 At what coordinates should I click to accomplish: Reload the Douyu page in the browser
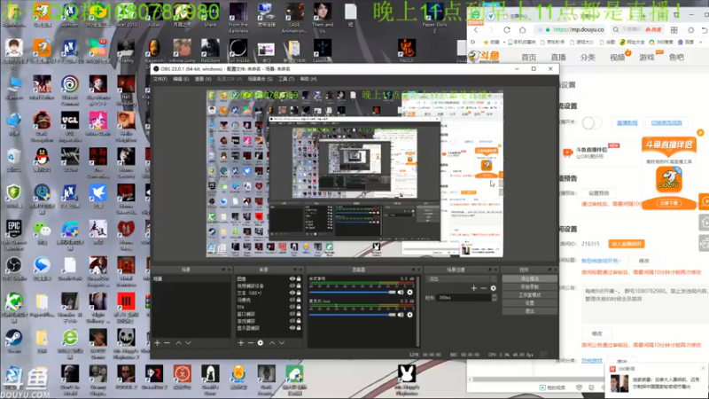[507, 30]
